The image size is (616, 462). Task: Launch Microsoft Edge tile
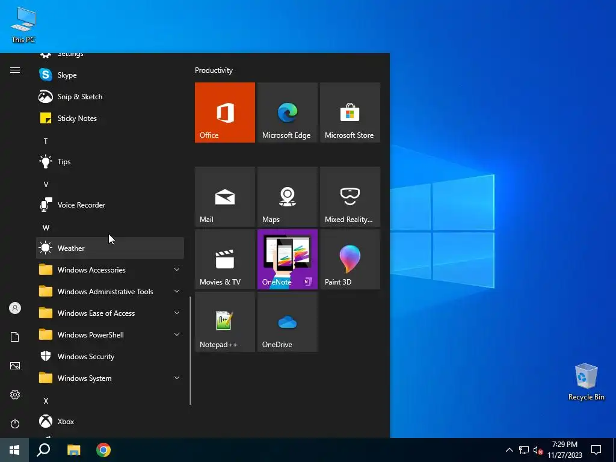click(x=287, y=112)
